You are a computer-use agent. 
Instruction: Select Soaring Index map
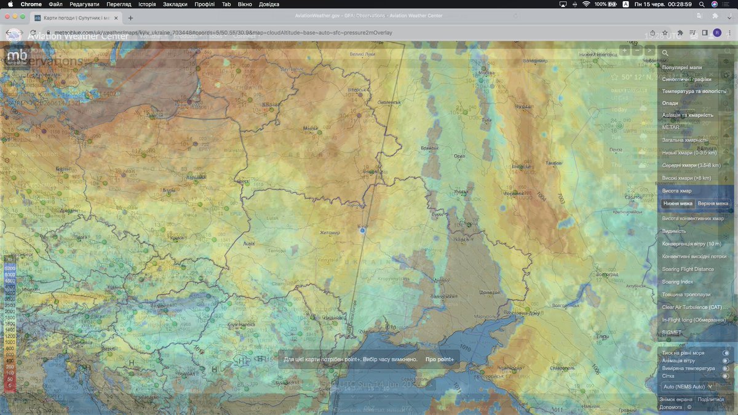pyautogui.click(x=678, y=282)
